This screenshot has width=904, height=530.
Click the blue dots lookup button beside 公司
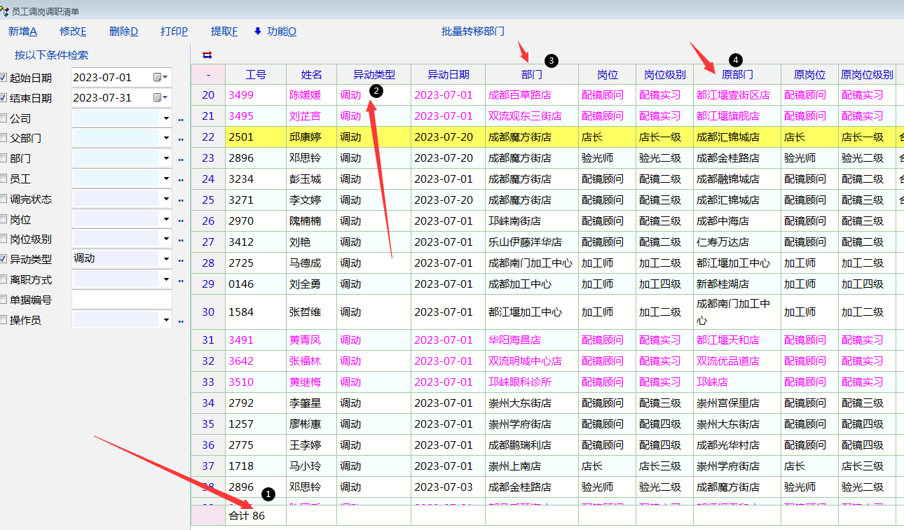pos(181,120)
